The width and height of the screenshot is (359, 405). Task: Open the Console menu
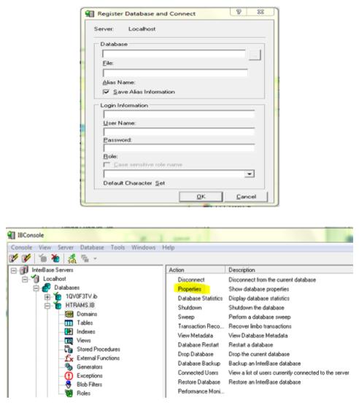point(21,247)
